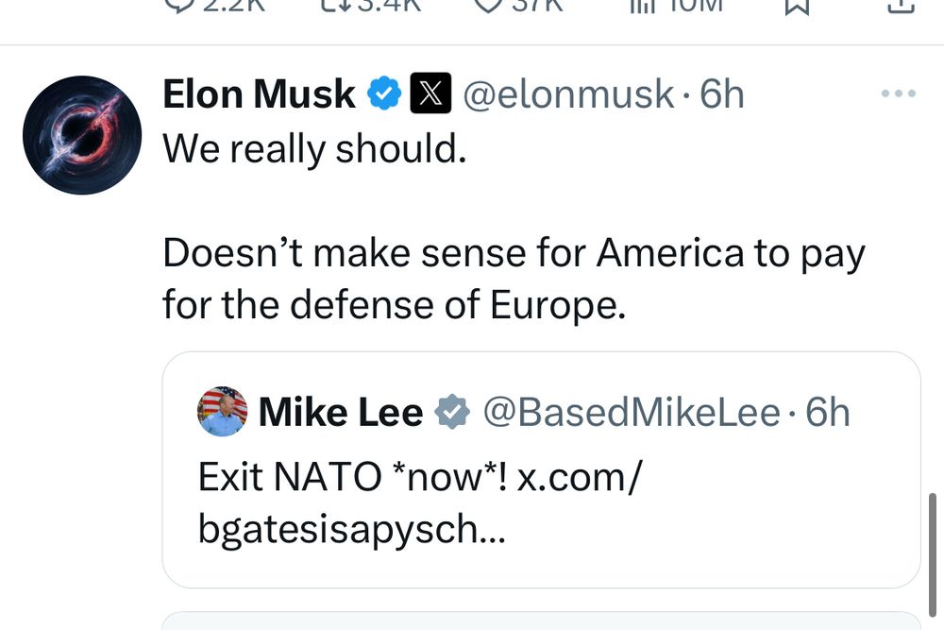Click the X affiliation badge

pyautogui.click(x=430, y=95)
